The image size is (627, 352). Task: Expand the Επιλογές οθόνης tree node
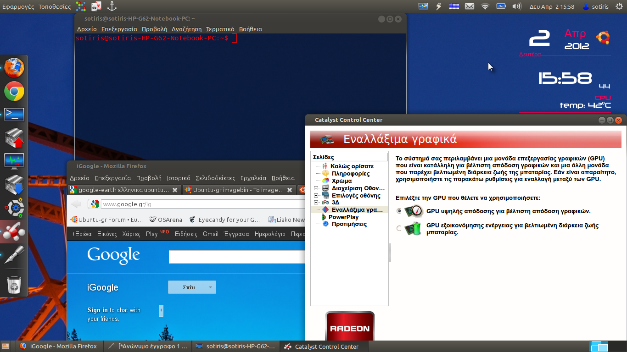pos(316,196)
